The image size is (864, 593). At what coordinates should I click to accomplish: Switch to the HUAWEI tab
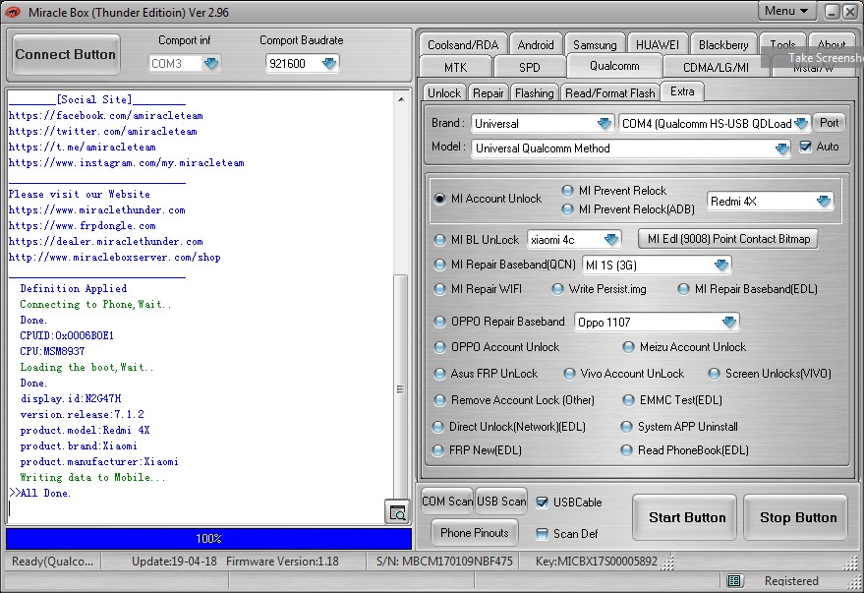click(x=658, y=44)
